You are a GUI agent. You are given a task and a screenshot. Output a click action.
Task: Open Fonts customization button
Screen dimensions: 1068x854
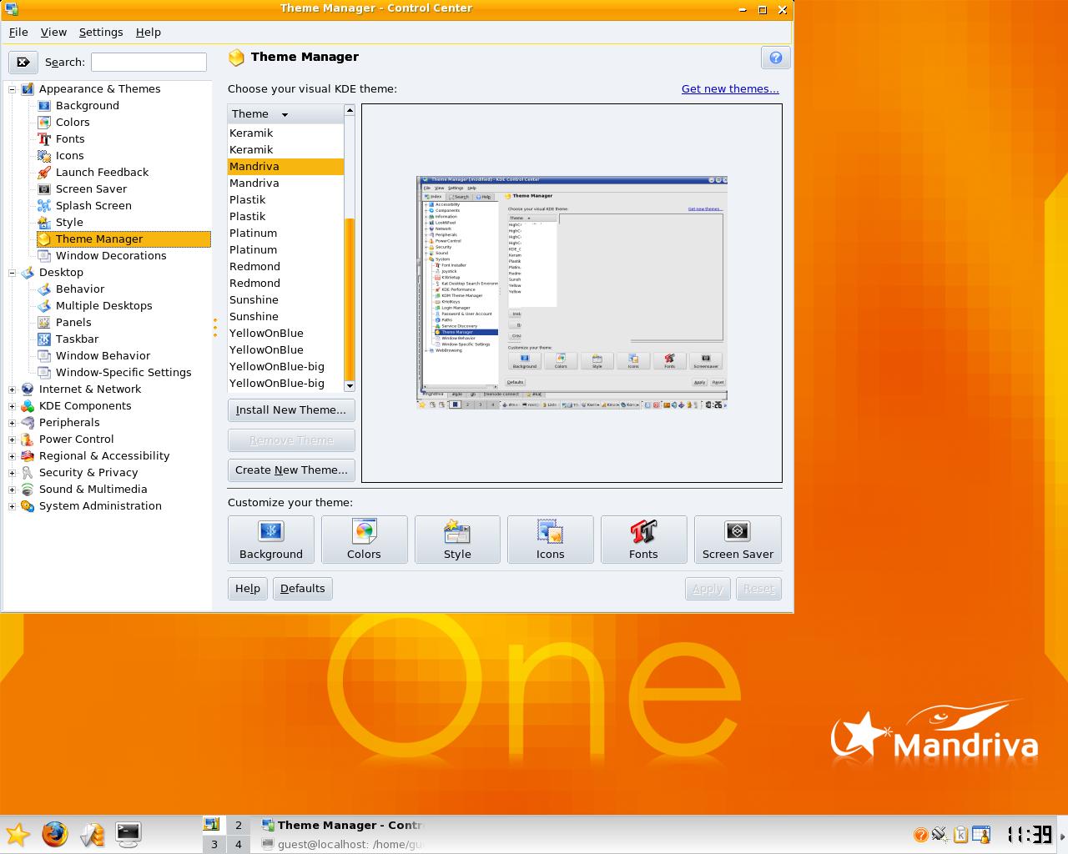point(643,540)
